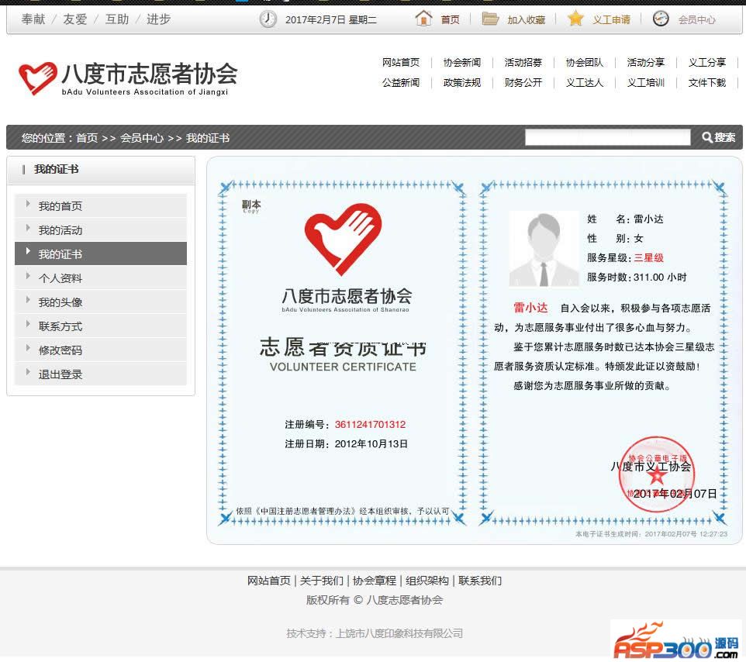
Task: Click the 关于我们 footer link
Action: (x=321, y=581)
